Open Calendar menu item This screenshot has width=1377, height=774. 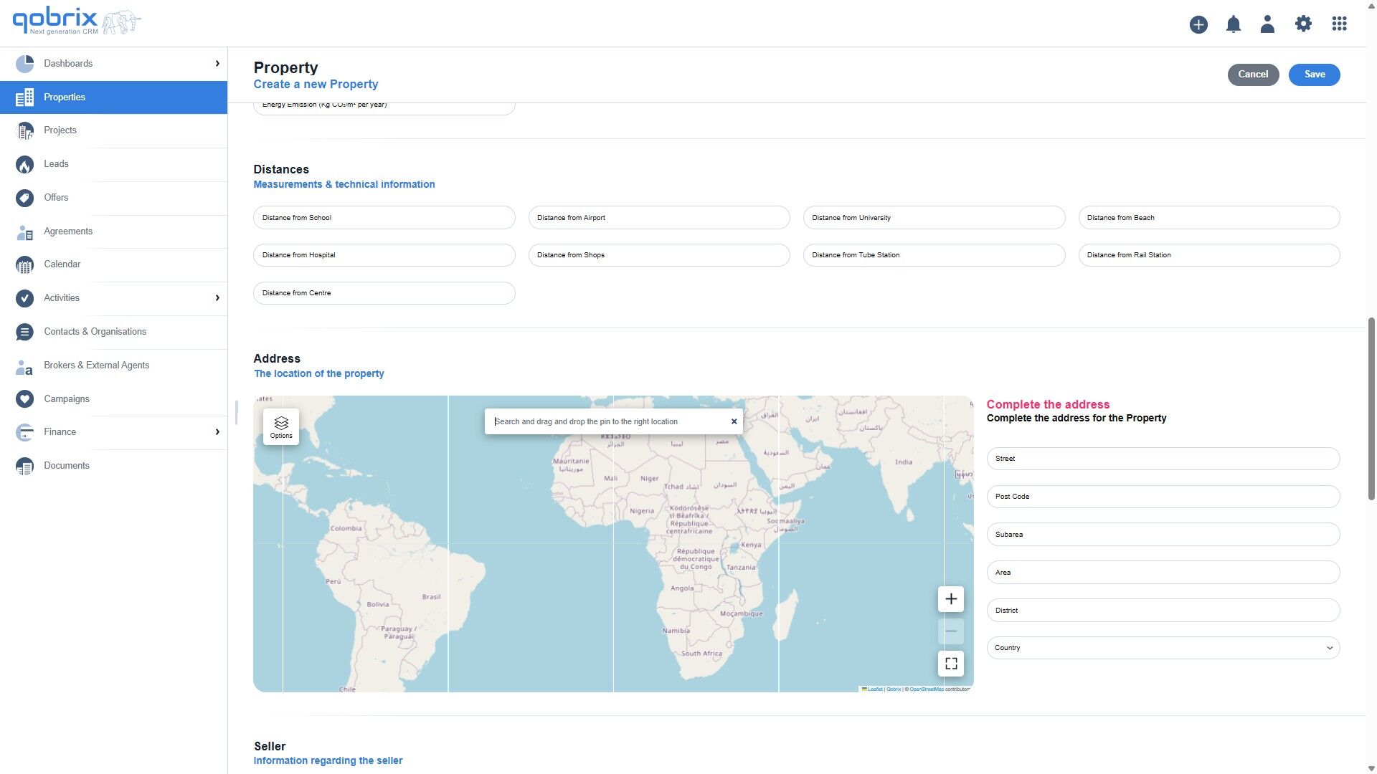[113, 264]
